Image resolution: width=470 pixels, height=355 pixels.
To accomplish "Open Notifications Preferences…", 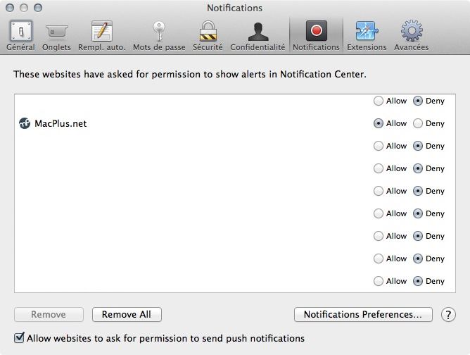I will (362, 315).
